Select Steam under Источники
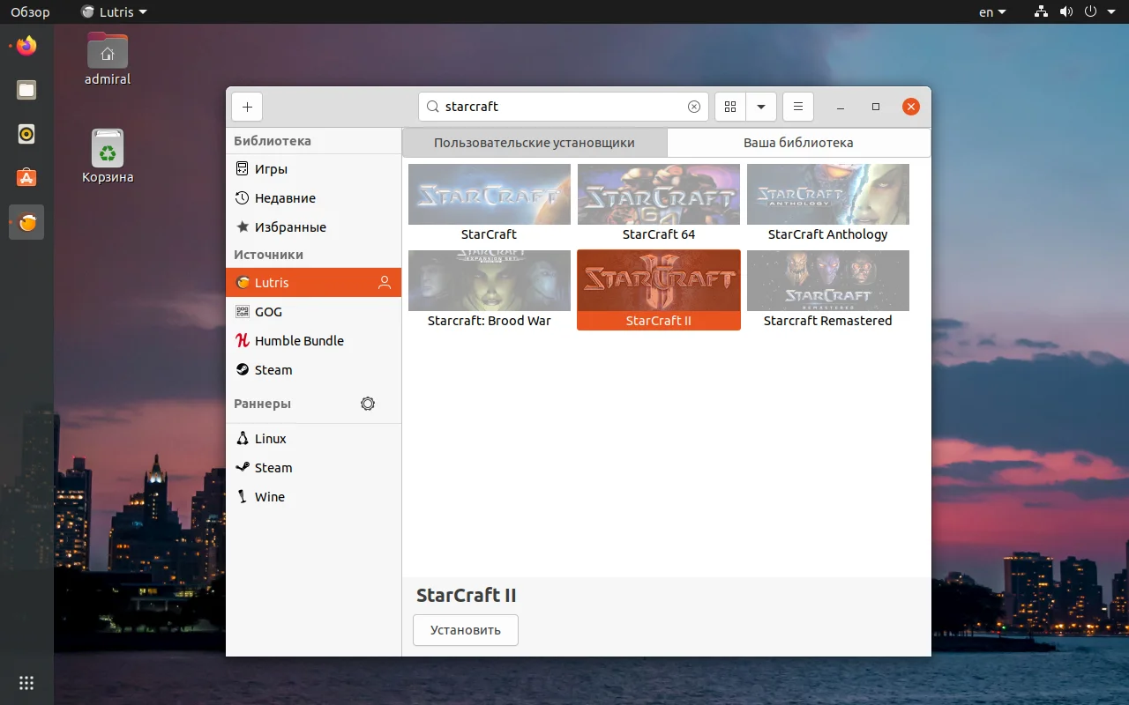The height and width of the screenshot is (705, 1129). [x=314, y=370]
